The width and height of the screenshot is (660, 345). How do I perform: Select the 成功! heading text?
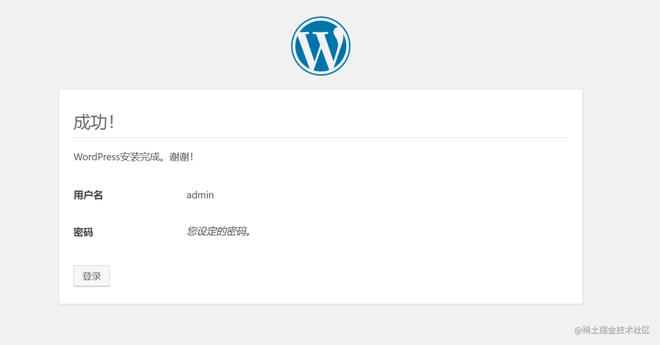point(94,122)
